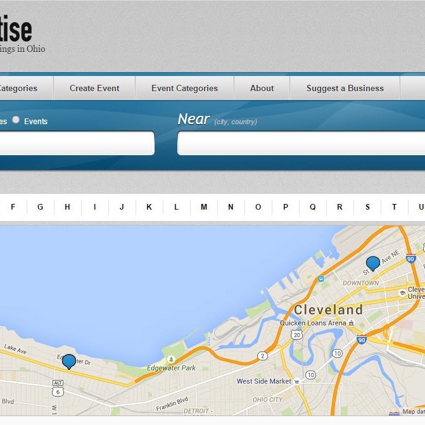425x425 pixels.
Task: Click the I-90 interstate shield near Cleveland
Action: point(361,339)
